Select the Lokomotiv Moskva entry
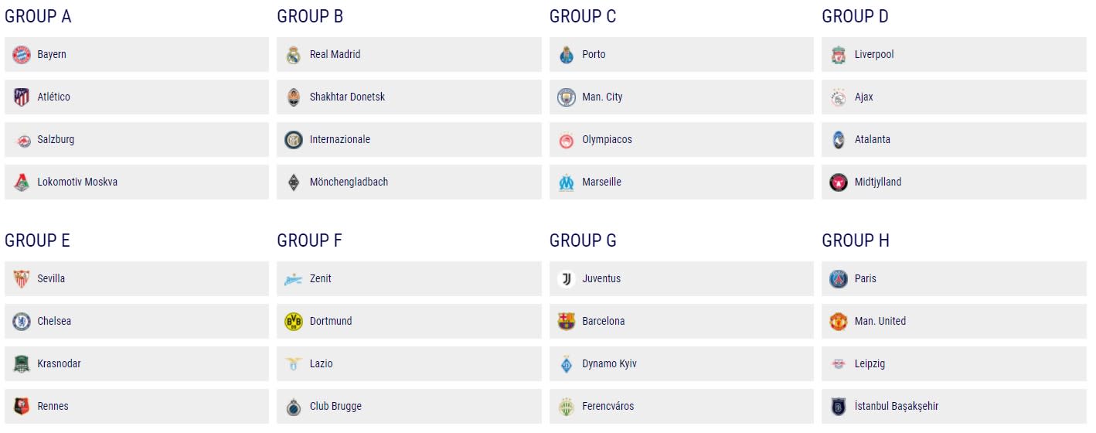 (x=137, y=182)
